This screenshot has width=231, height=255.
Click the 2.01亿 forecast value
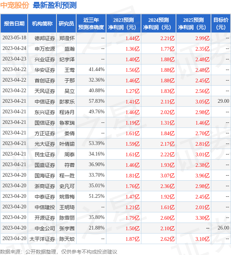pyautogui.click(x=203, y=208)
